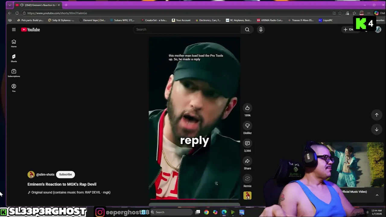Open the green play-arrow taskbar app
This screenshot has height=217, width=386.
pyautogui.click(x=233, y=212)
